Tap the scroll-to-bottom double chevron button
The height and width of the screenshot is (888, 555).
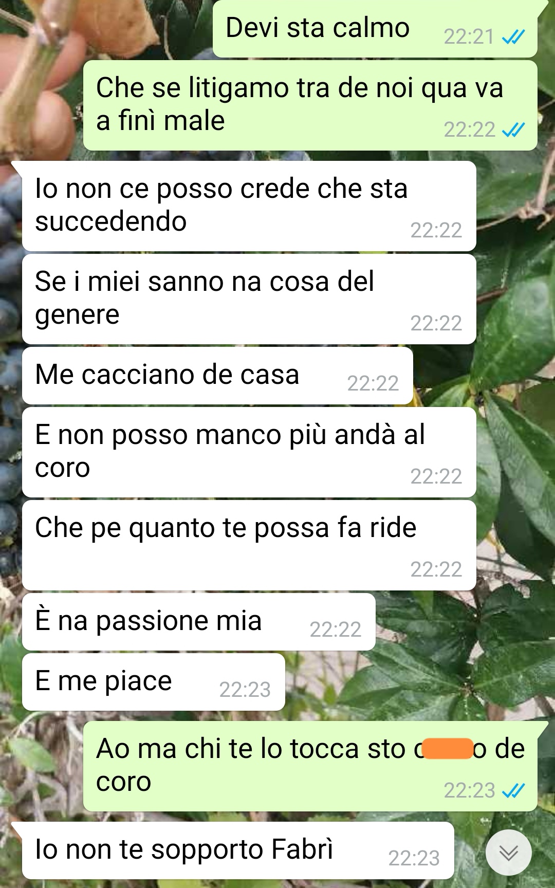(x=509, y=853)
